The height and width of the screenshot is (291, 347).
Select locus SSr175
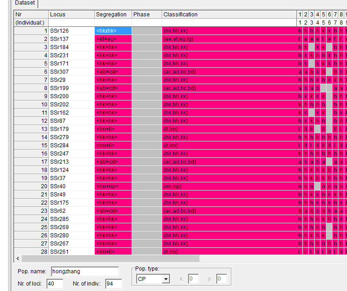pos(71,202)
